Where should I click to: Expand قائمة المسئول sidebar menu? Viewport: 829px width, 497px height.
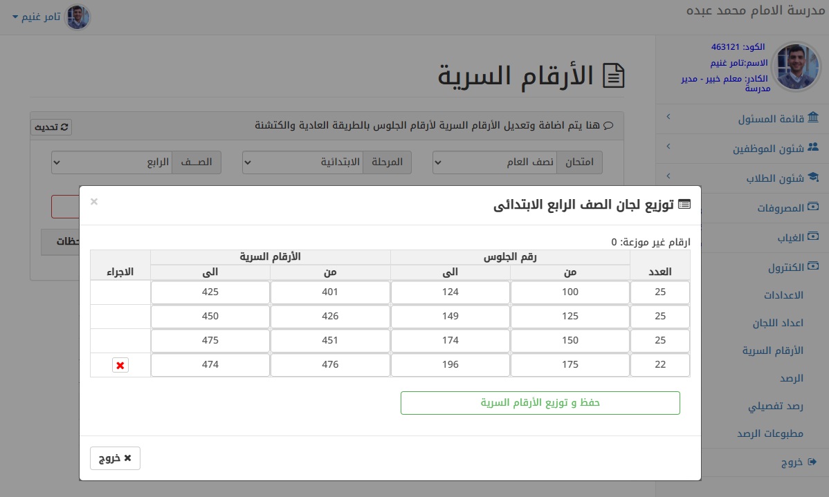point(743,119)
